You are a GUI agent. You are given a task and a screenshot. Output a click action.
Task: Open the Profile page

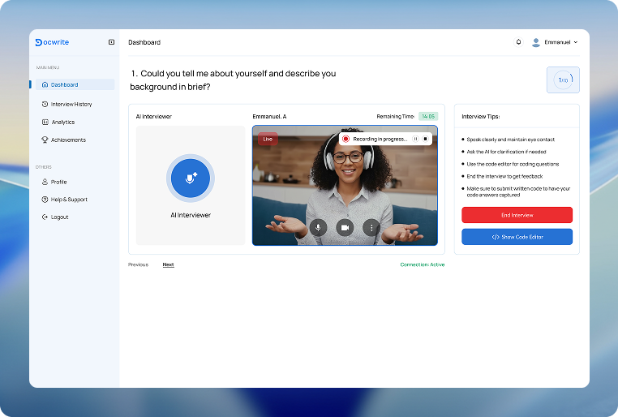[x=54, y=182]
